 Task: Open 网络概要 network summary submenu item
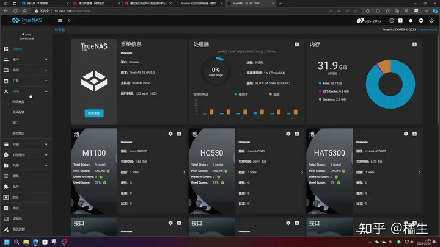click(x=18, y=102)
